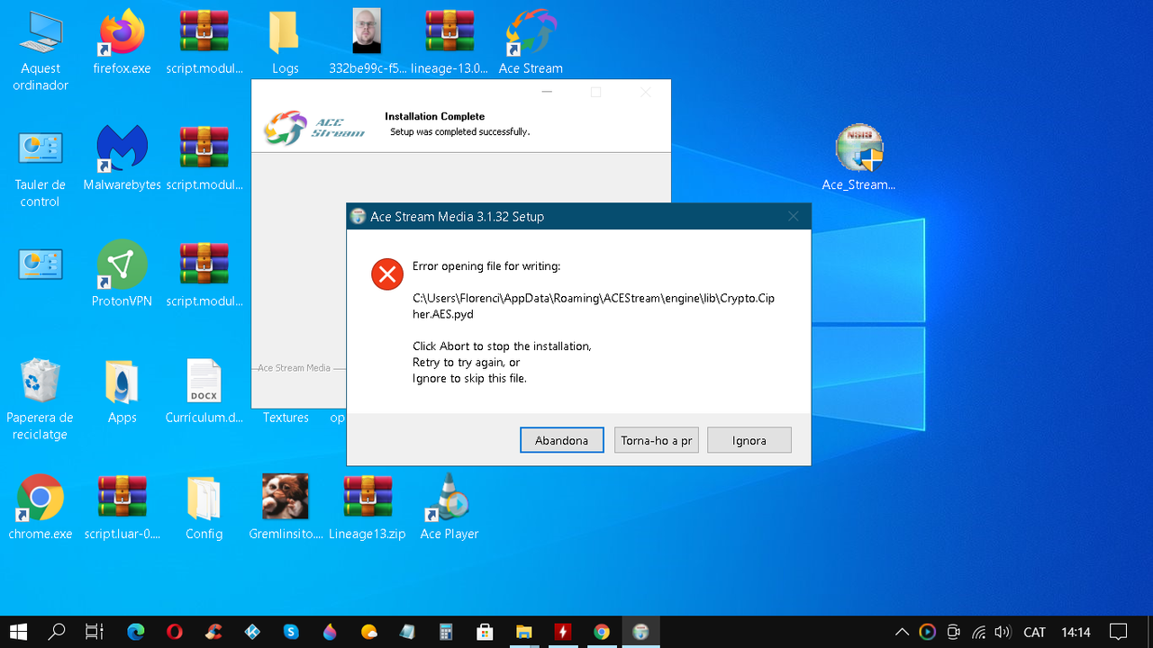
Task: Open Calculator from the taskbar
Action: [x=446, y=632]
